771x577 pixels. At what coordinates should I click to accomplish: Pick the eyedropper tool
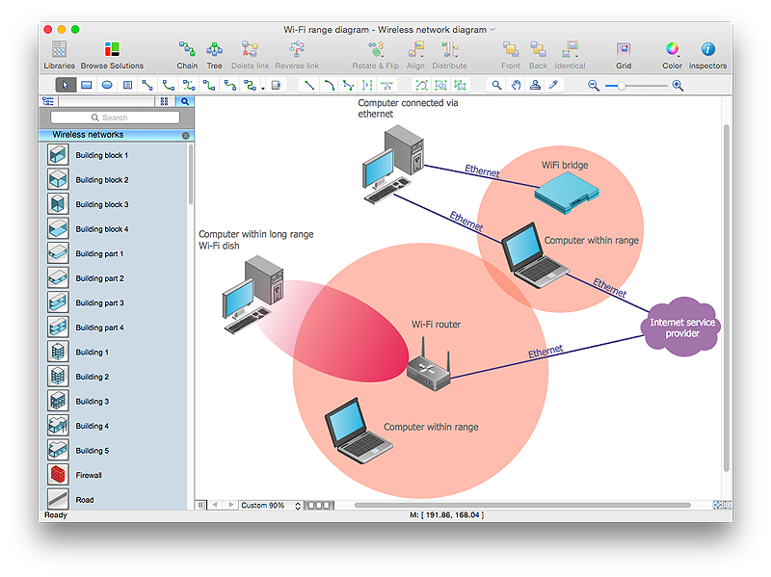click(553, 85)
